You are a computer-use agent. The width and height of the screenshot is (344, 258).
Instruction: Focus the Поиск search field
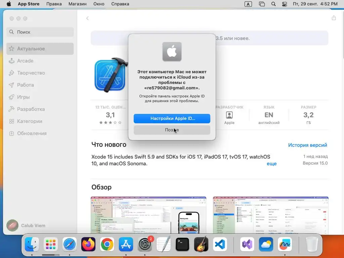pos(40,32)
